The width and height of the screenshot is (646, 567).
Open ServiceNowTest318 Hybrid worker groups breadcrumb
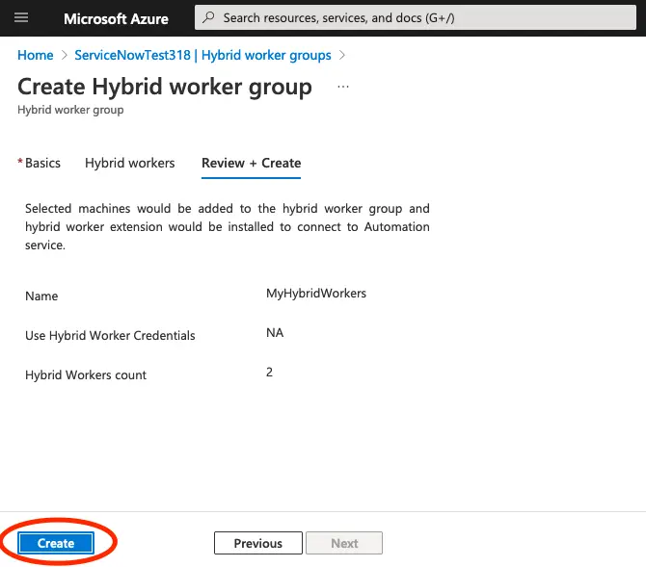202,55
